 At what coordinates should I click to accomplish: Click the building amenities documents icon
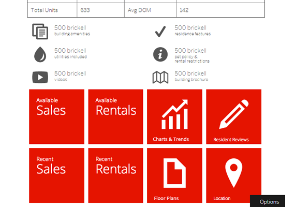pyautogui.click(x=40, y=32)
